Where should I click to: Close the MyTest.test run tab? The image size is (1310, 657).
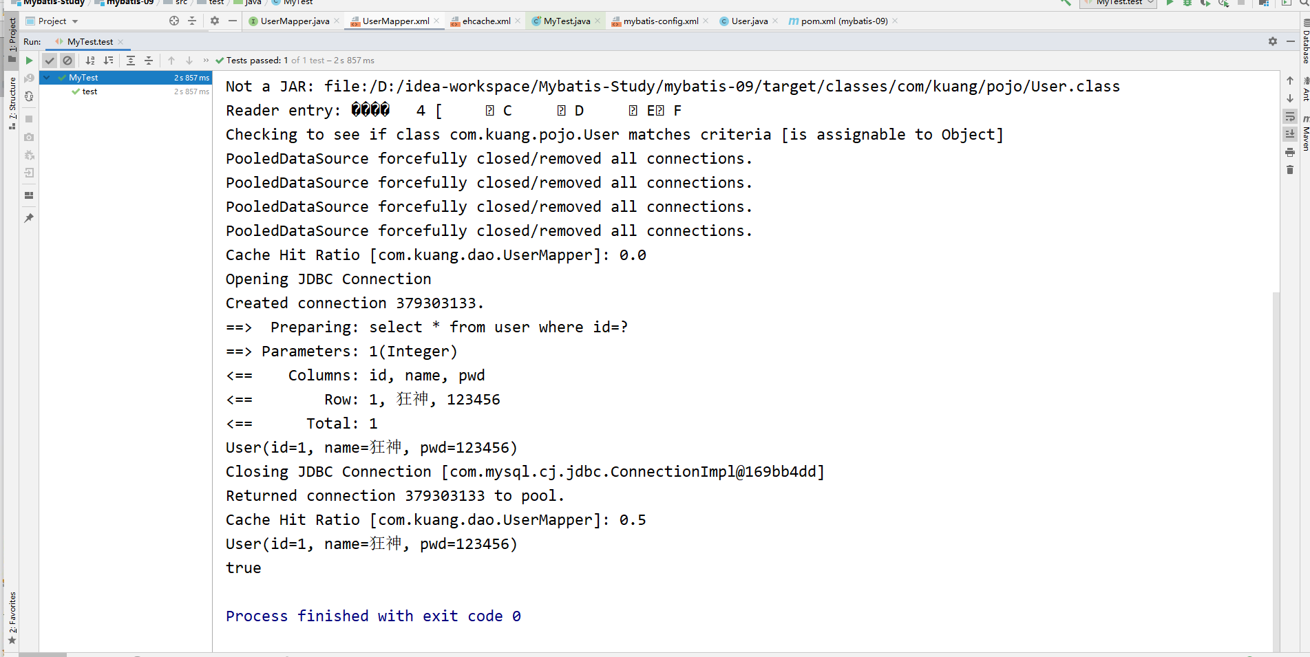click(x=120, y=42)
